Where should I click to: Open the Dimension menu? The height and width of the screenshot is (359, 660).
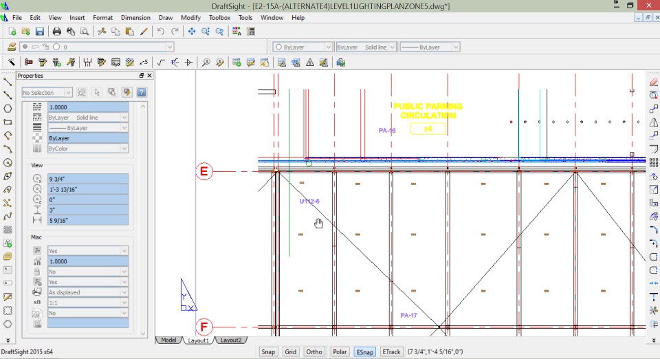click(135, 17)
